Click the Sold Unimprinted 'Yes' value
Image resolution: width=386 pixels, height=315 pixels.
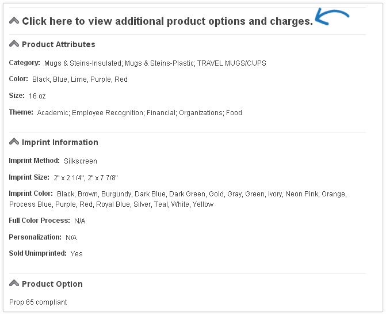(x=77, y=254)
